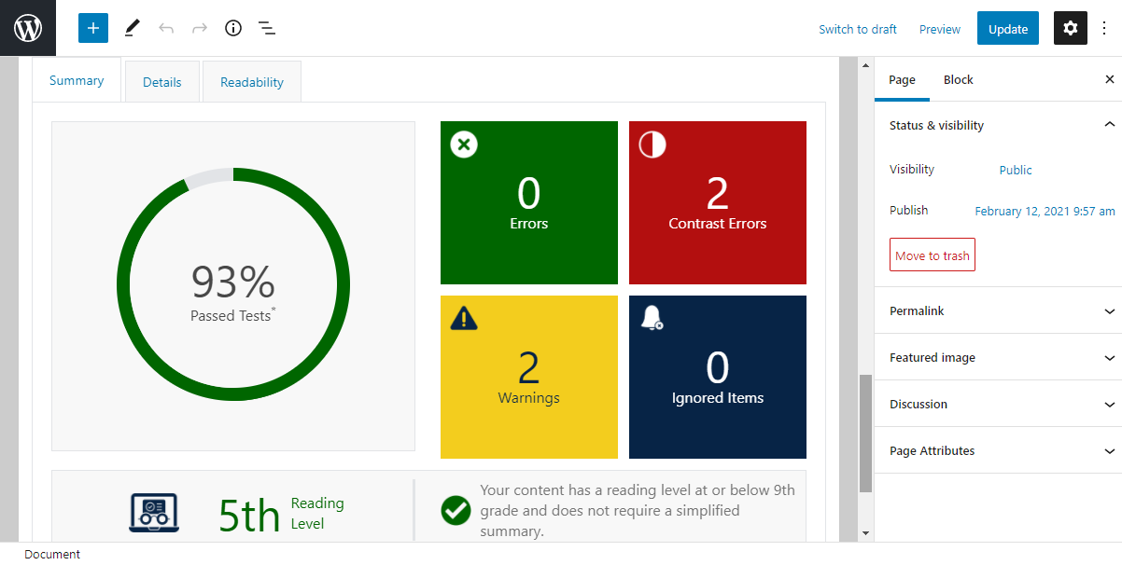Open the three-dot Options menu
1122x565 pixels.
click(x=1105, y=28)
